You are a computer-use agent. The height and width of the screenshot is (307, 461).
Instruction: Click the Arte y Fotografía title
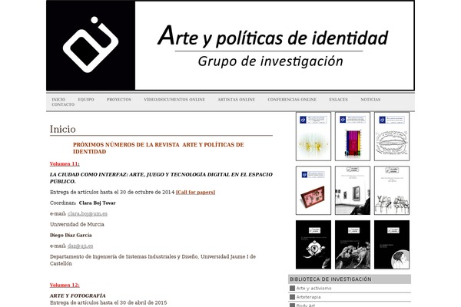(x=78, y=295)
